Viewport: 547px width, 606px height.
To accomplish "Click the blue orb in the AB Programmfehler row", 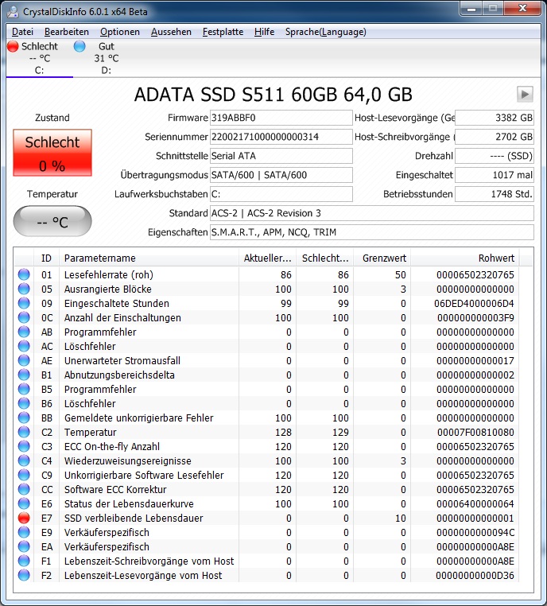I will 24,332.
